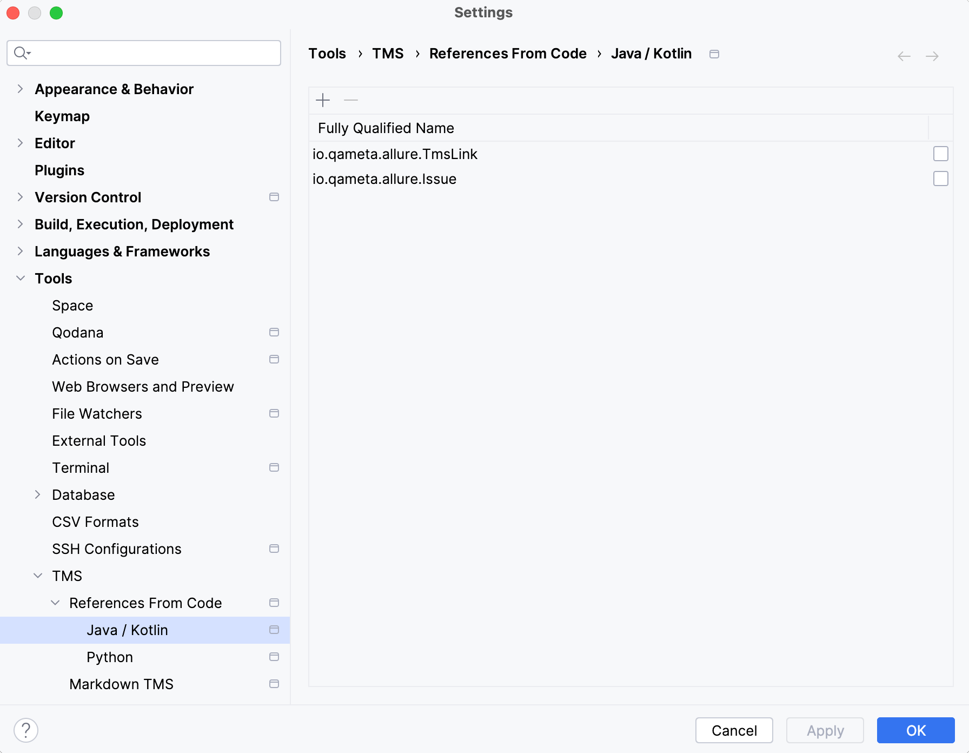Image resolution: width=969 pixels, height=753 pixels.
Task: Check the box for io.qameta.allure.TmsLink
Action: 941,154
